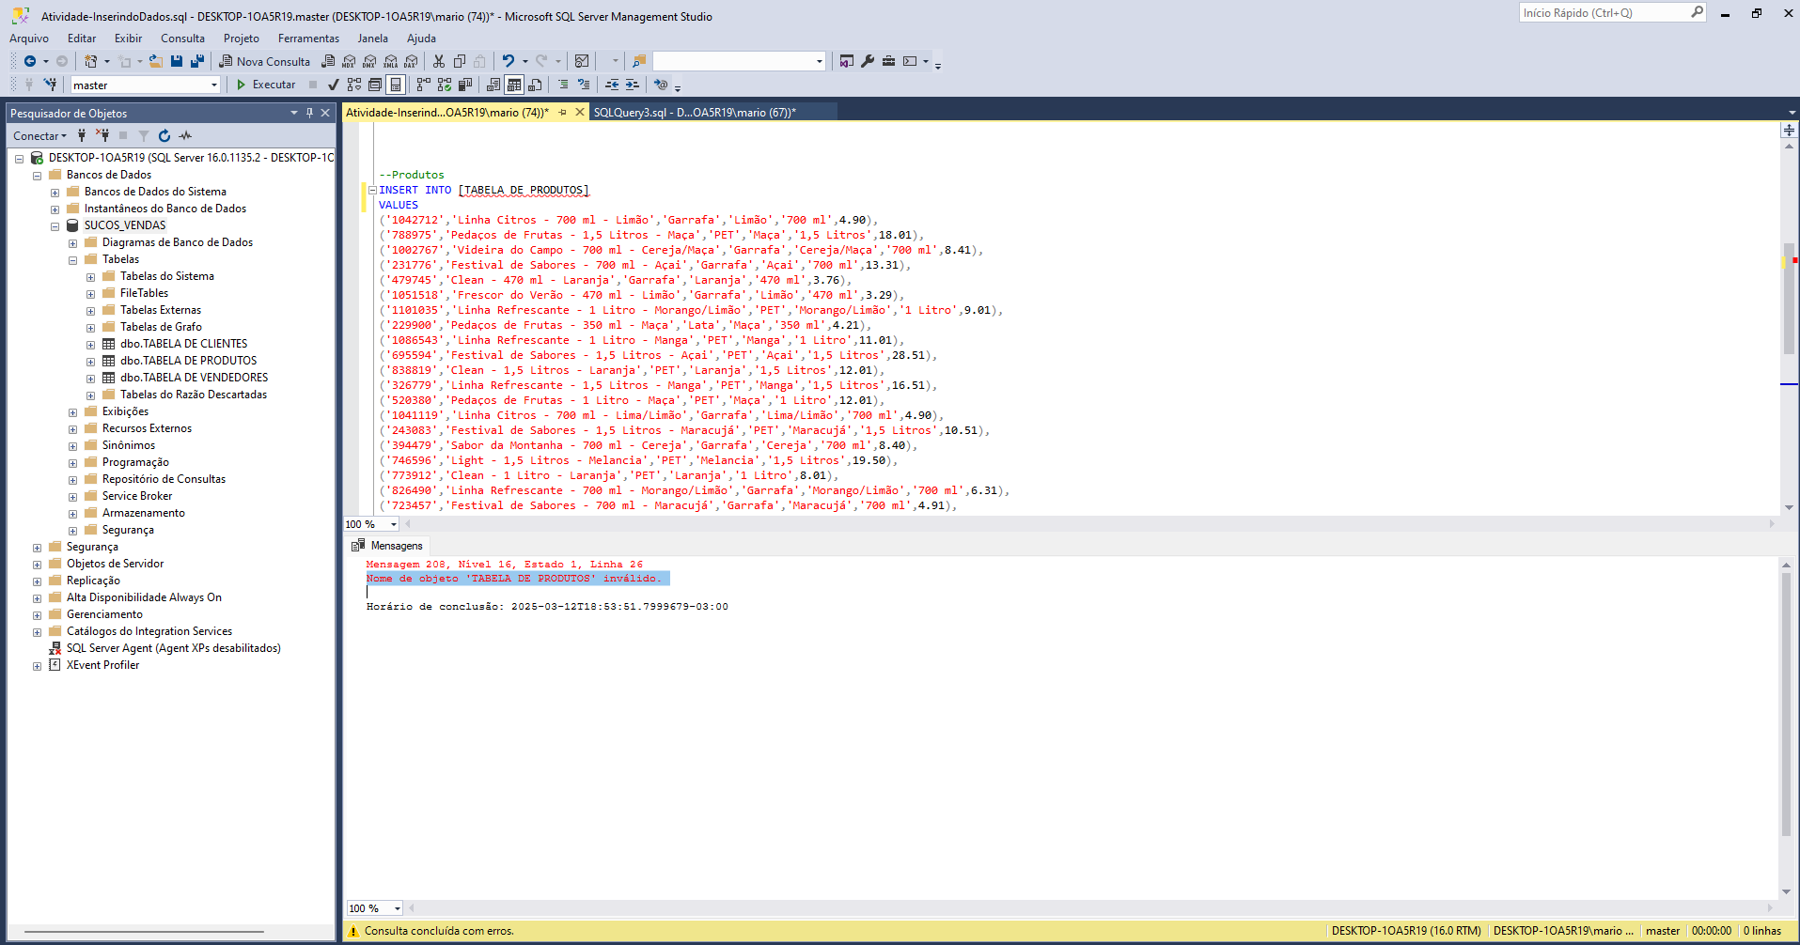
Task: Click the navigate Back arrow icon
Action: [30, 61]
